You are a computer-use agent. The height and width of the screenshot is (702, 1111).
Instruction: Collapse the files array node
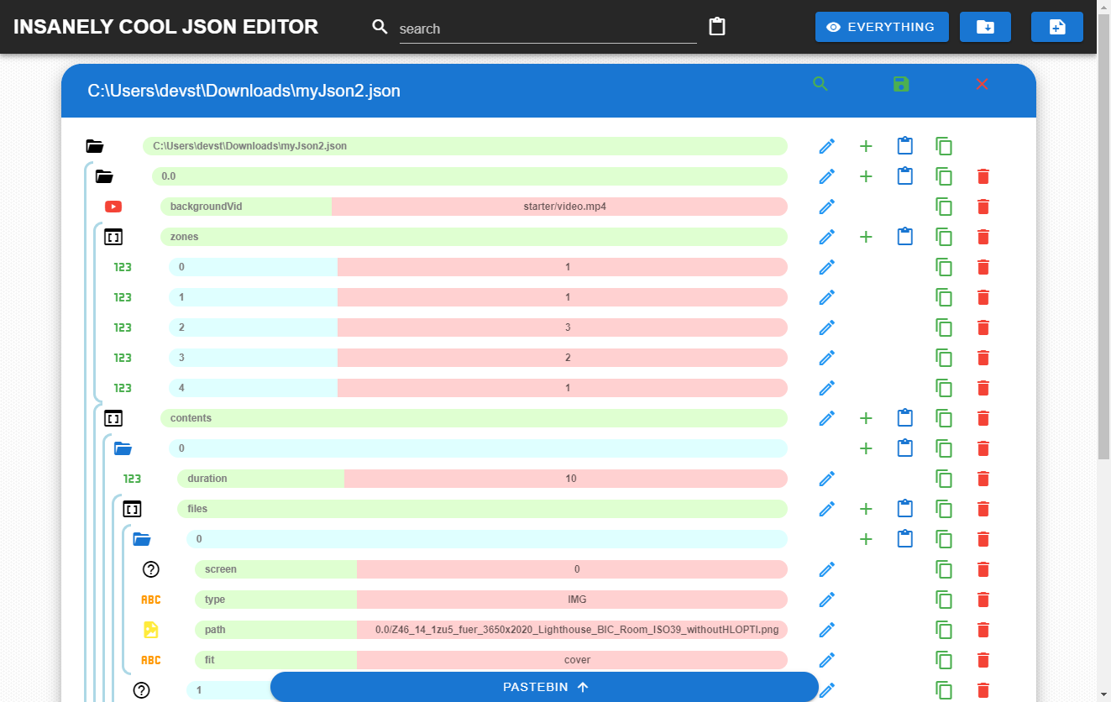pos(132,509)
